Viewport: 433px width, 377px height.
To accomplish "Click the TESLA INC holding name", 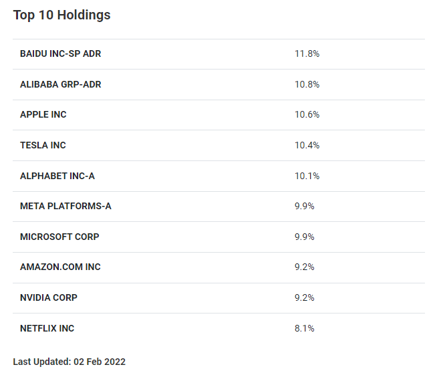I will (x=43, y=145).
